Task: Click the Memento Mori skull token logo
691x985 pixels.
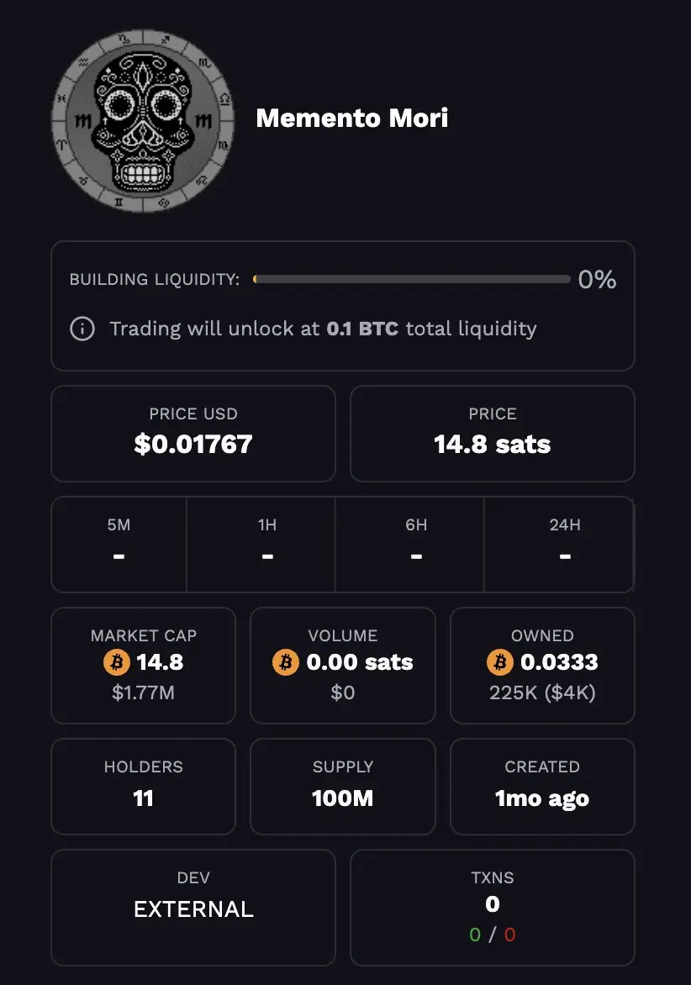Action: [143, 121]
